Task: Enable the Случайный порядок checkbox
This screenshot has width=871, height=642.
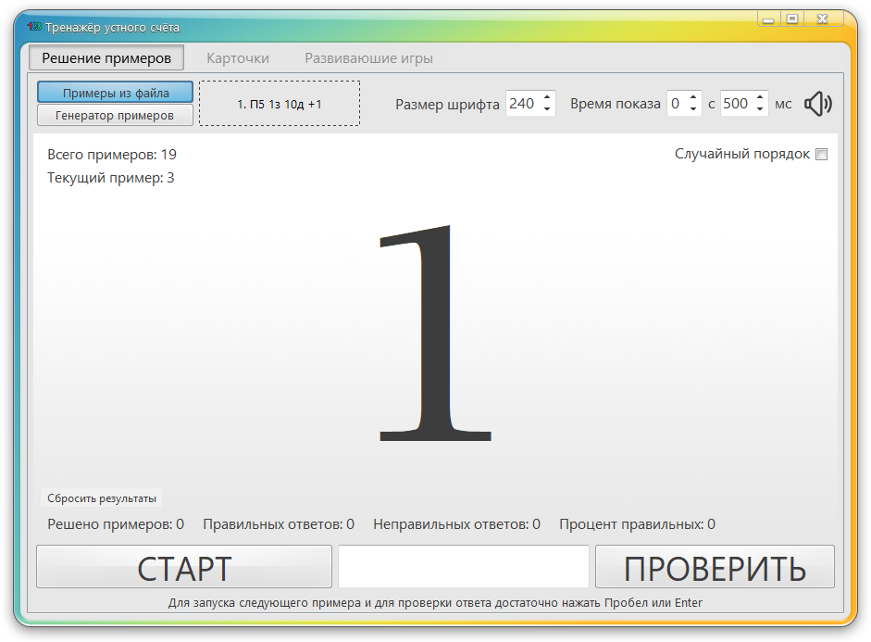Action: [820, 155]
